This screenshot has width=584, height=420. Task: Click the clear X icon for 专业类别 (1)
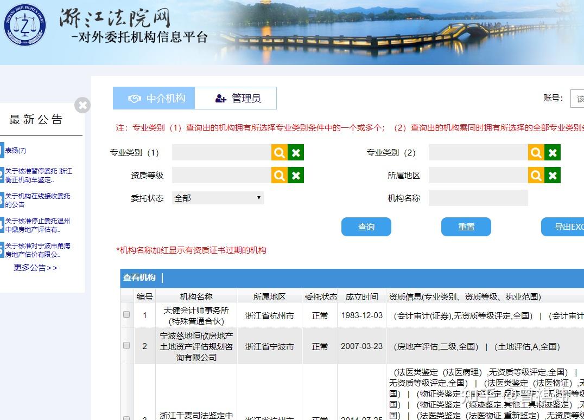[295, 152]
